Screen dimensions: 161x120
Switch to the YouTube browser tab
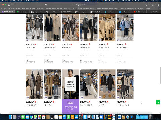click(x=140, y=12)
